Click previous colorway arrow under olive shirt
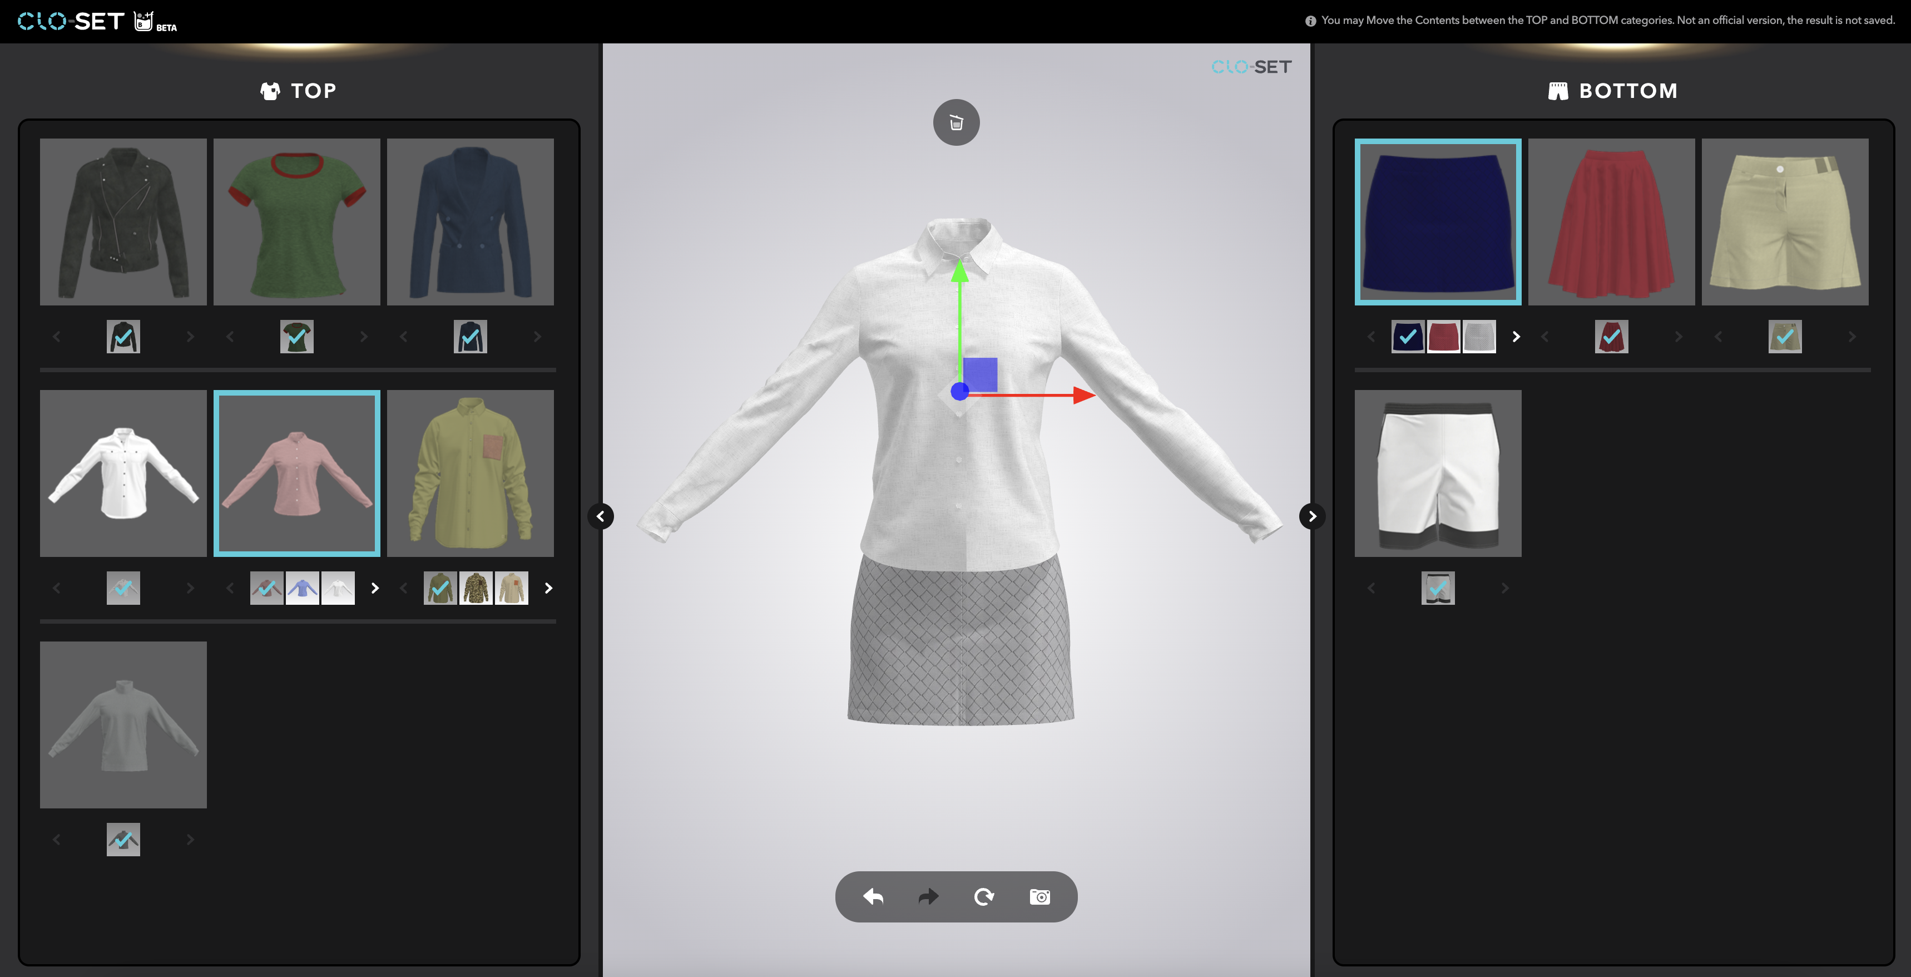 pyautogui.click(x=404, y=589)
